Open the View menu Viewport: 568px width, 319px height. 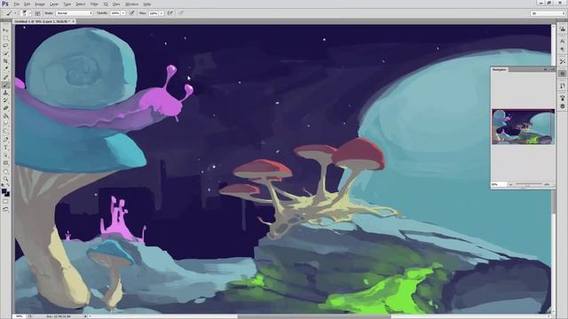click(116, 4)
